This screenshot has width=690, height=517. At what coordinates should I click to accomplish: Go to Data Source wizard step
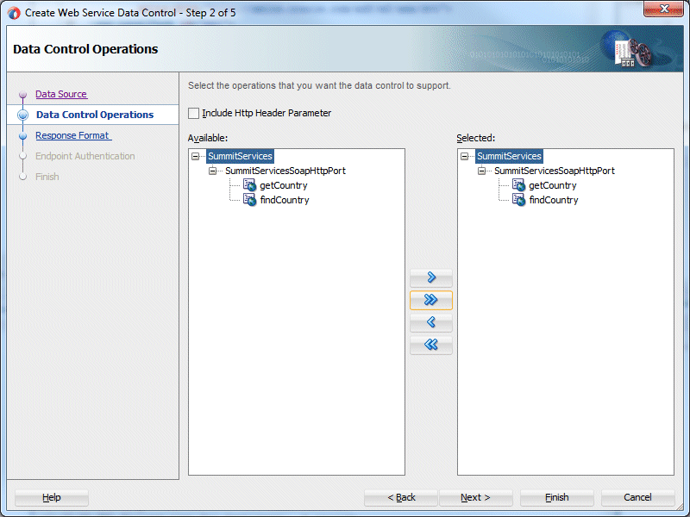pyautogui.click(x=61, y=94)
